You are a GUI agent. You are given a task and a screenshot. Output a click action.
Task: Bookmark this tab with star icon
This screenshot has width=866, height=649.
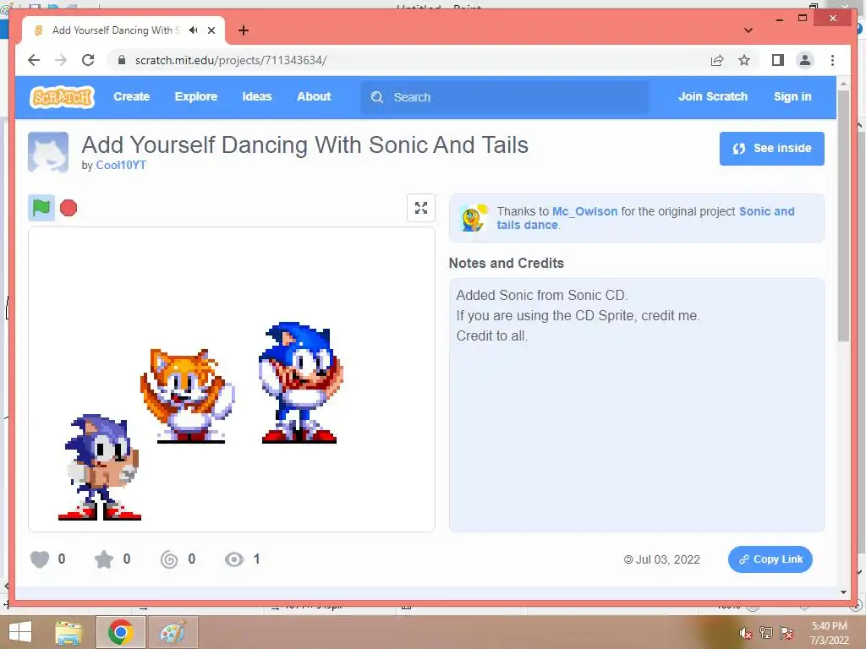pyautogui.click(x=744, y=60)
